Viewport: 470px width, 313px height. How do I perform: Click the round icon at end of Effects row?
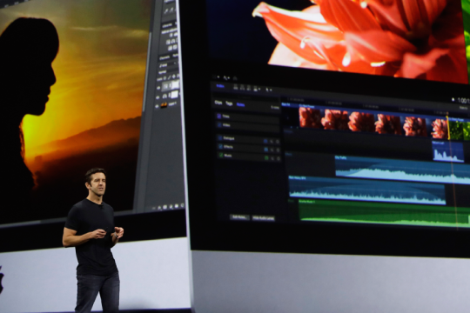(x=278, y=150)
